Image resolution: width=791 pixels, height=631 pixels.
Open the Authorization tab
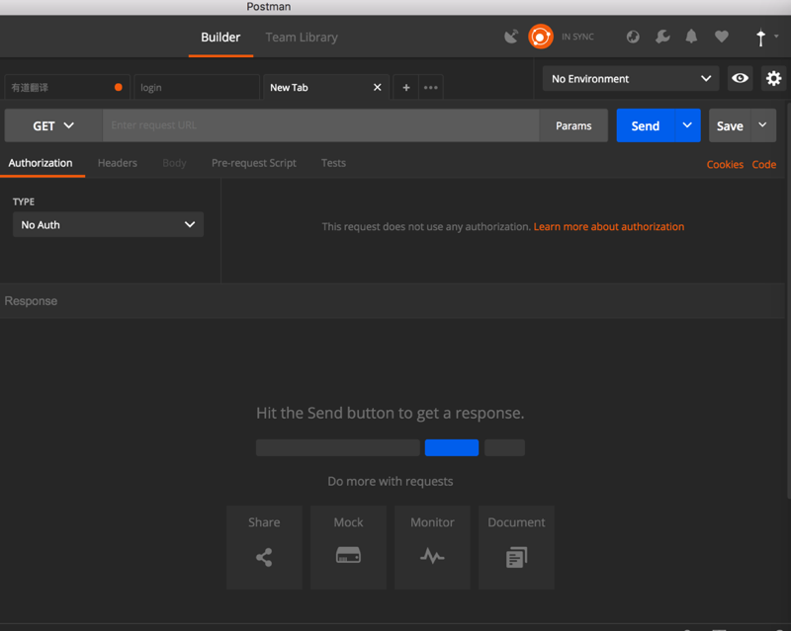(41, 163)
